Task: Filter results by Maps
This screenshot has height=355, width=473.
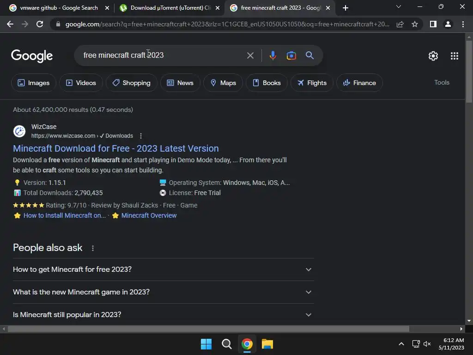Action: 223,83
